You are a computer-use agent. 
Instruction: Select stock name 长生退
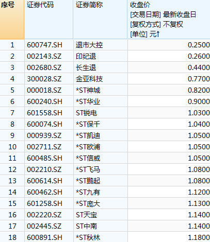86,67
